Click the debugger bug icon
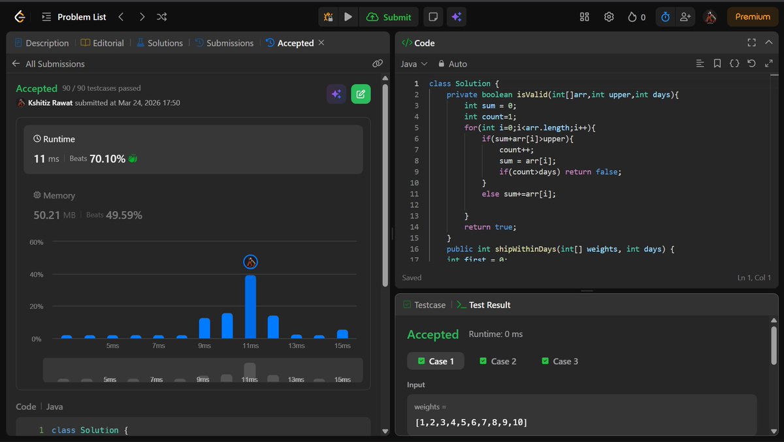The height and width of the screenshot is (442, 784). click(328, 17)
